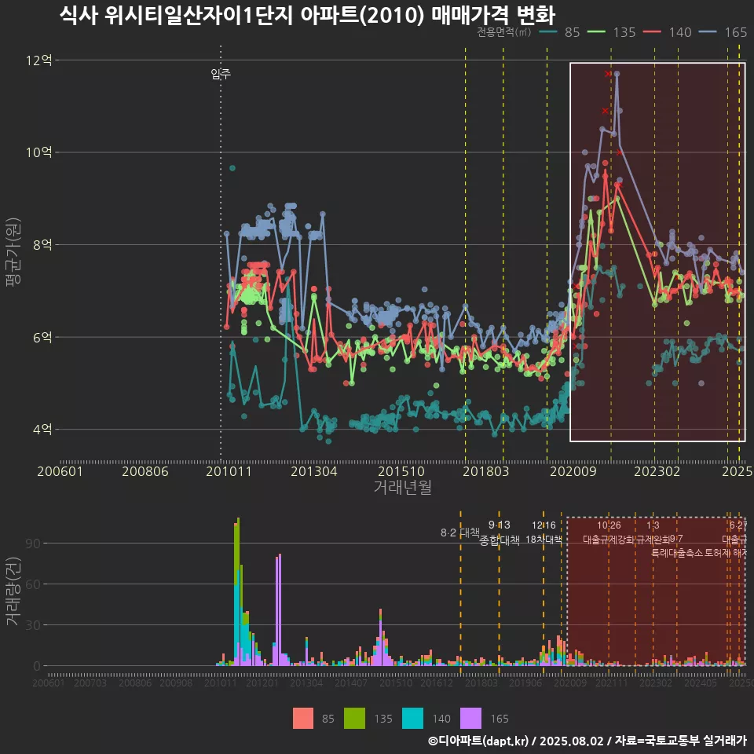Viewport: 754px width, 754px height.
Task: Click 201906 tick on the volume chart axis
Action: click(x=525, y=683)
